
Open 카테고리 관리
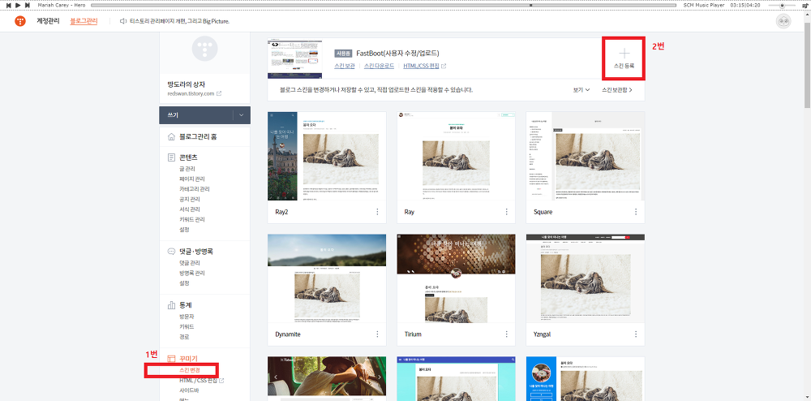tap(195, 189)
